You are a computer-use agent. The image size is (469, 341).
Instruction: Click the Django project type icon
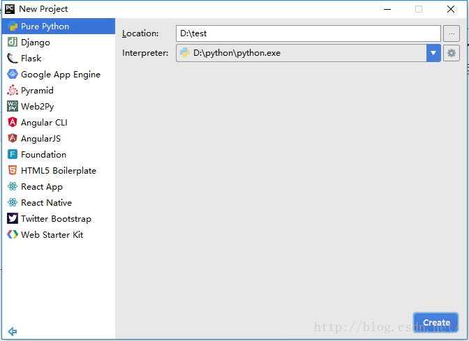13,43
